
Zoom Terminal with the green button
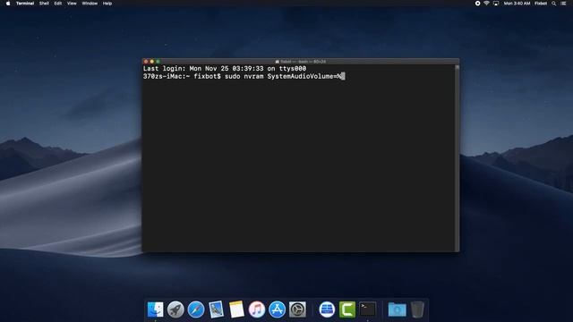(x=158, y=62)
